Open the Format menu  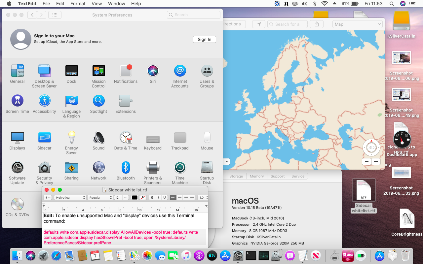78,4
